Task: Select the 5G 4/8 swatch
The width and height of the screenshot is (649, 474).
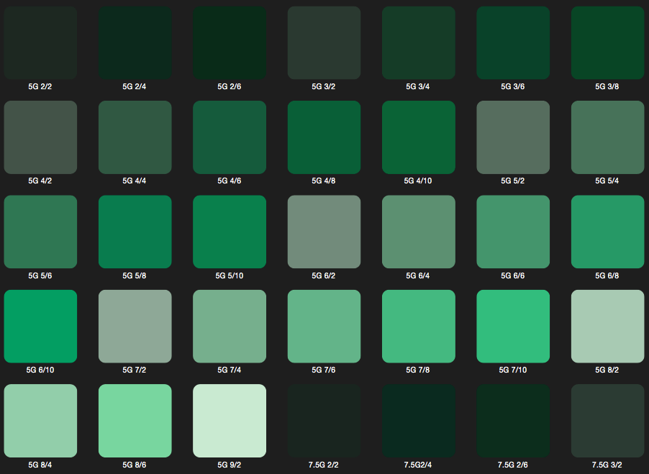Action: tap(324, 137)
